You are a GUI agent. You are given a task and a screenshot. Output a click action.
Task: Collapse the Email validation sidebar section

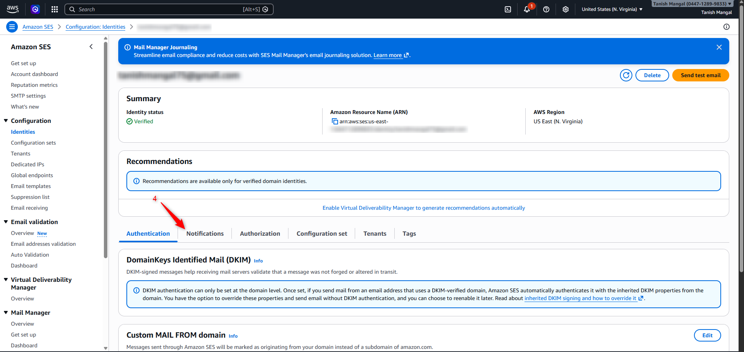pyautogui.click(x=6, y=222)
